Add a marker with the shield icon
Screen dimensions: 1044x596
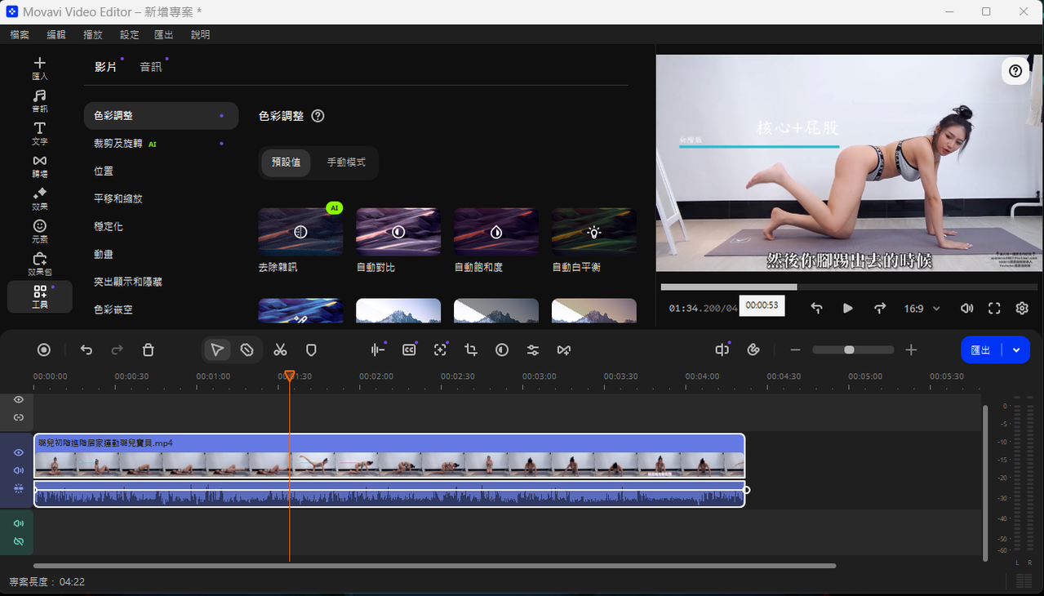click(x=311, y=349)
